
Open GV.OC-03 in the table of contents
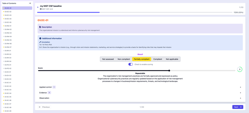(x=8, y=15)
